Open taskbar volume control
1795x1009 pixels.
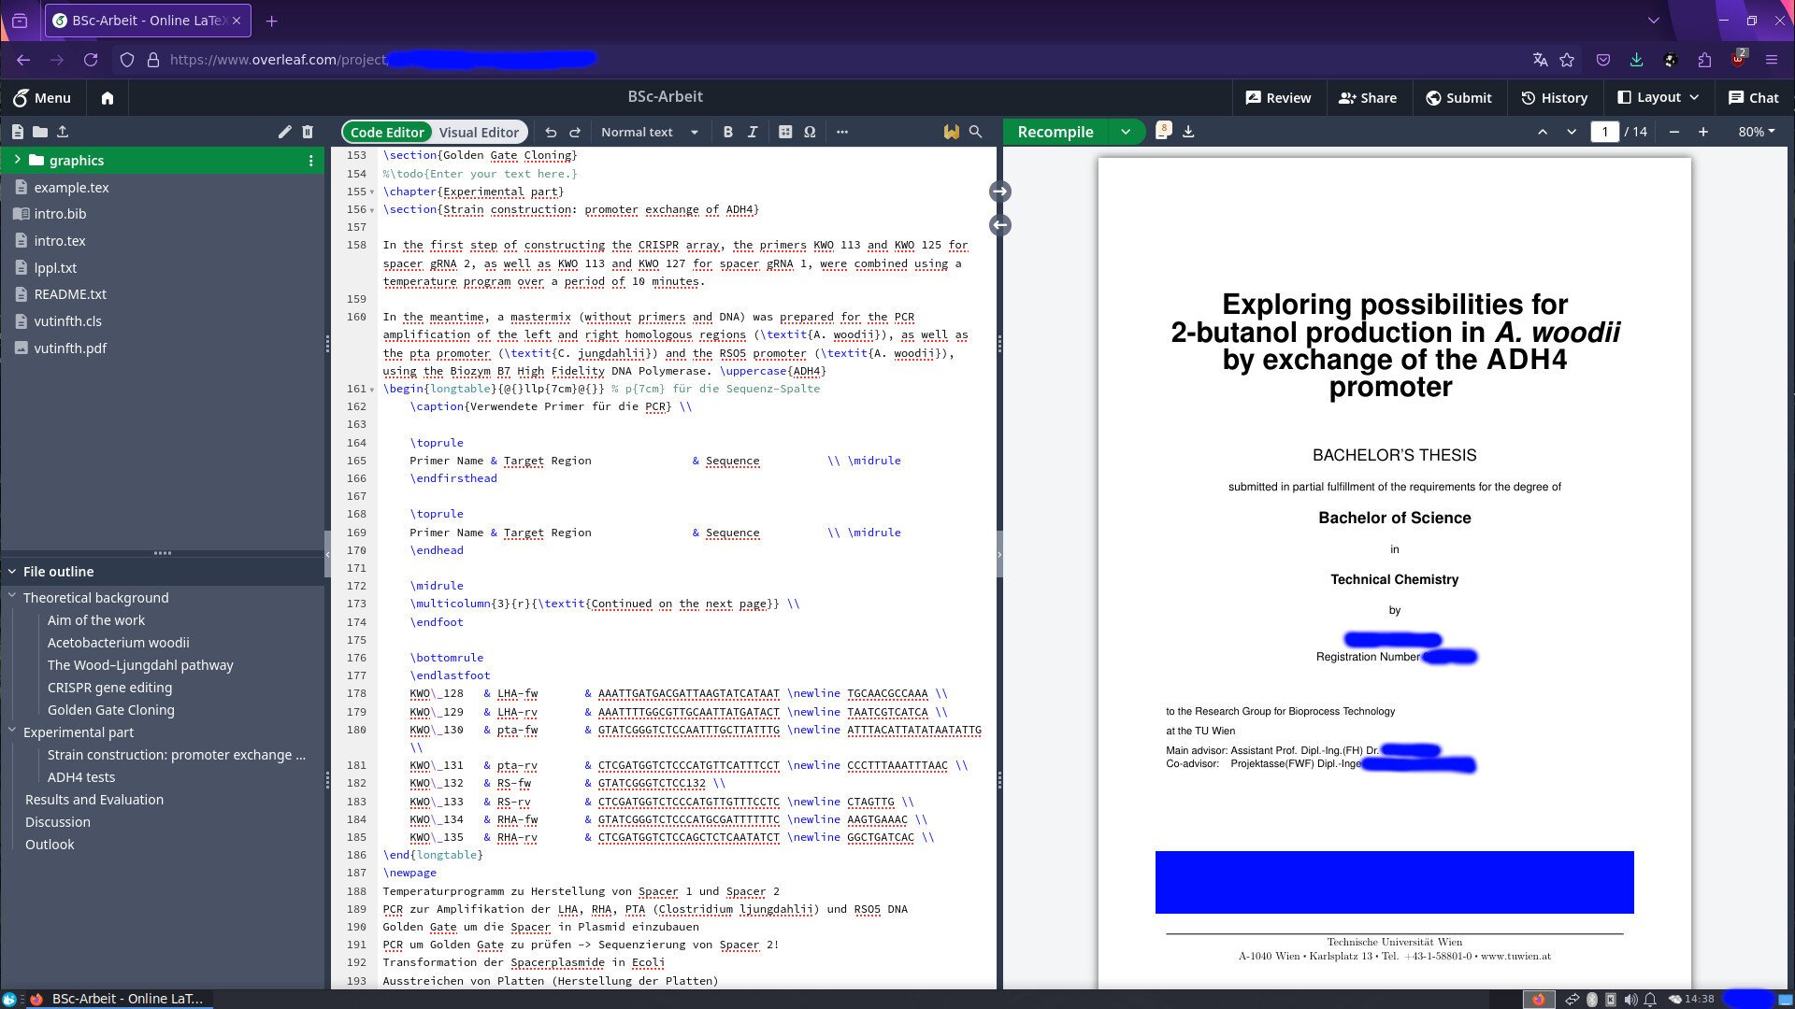click(1630, 1000)
